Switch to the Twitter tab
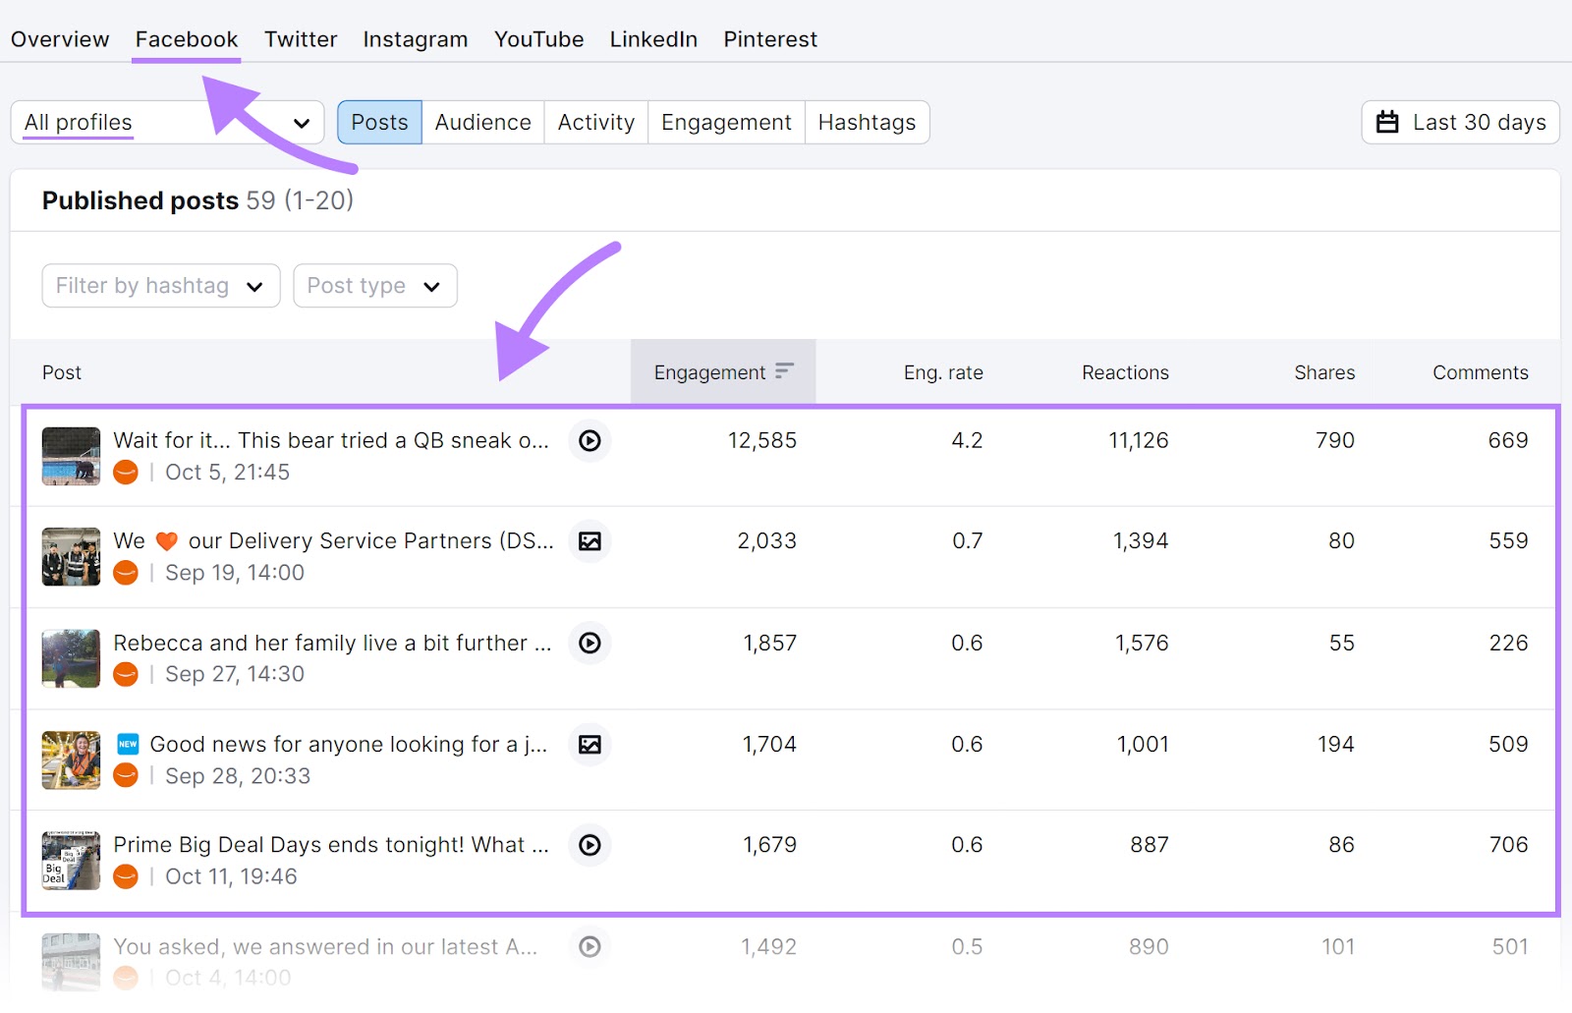This screenshot has height=1013, width=1572. 300,39
